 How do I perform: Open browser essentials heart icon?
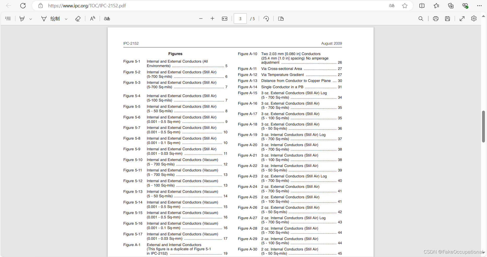(465, 5)
